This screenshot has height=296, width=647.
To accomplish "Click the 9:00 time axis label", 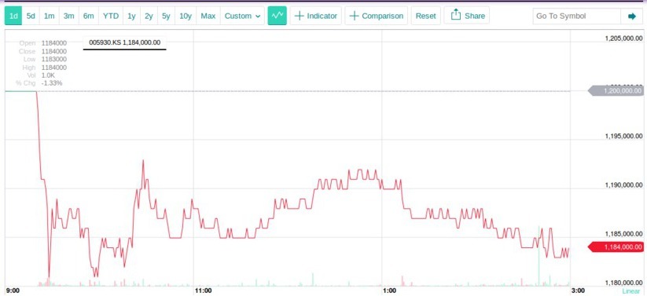I will (13, 291).
